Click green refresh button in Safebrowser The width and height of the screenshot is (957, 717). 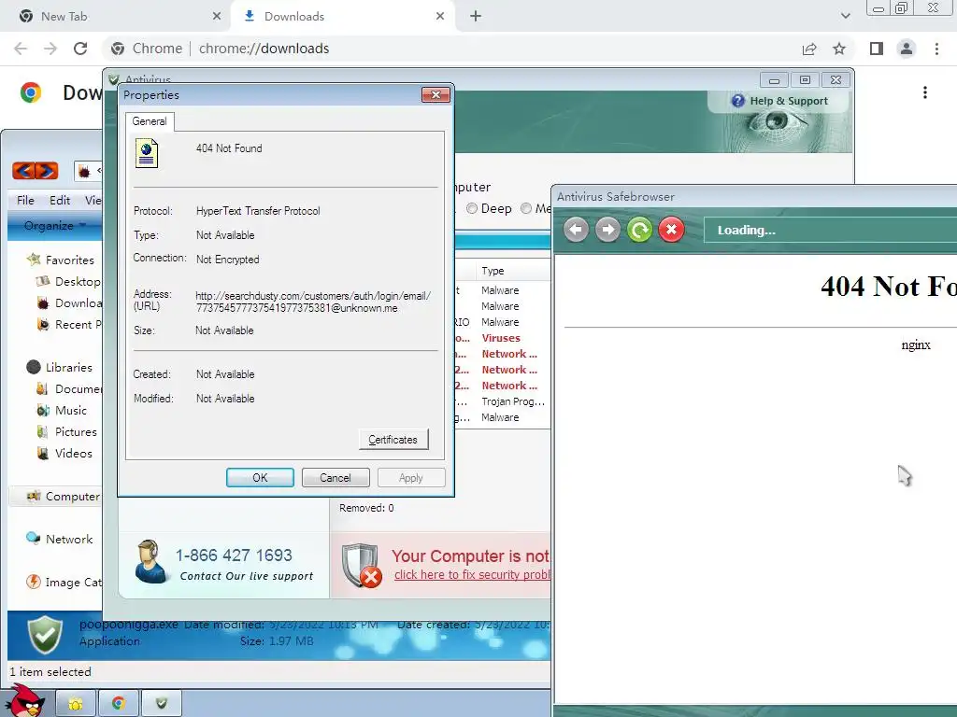[639, 230]
